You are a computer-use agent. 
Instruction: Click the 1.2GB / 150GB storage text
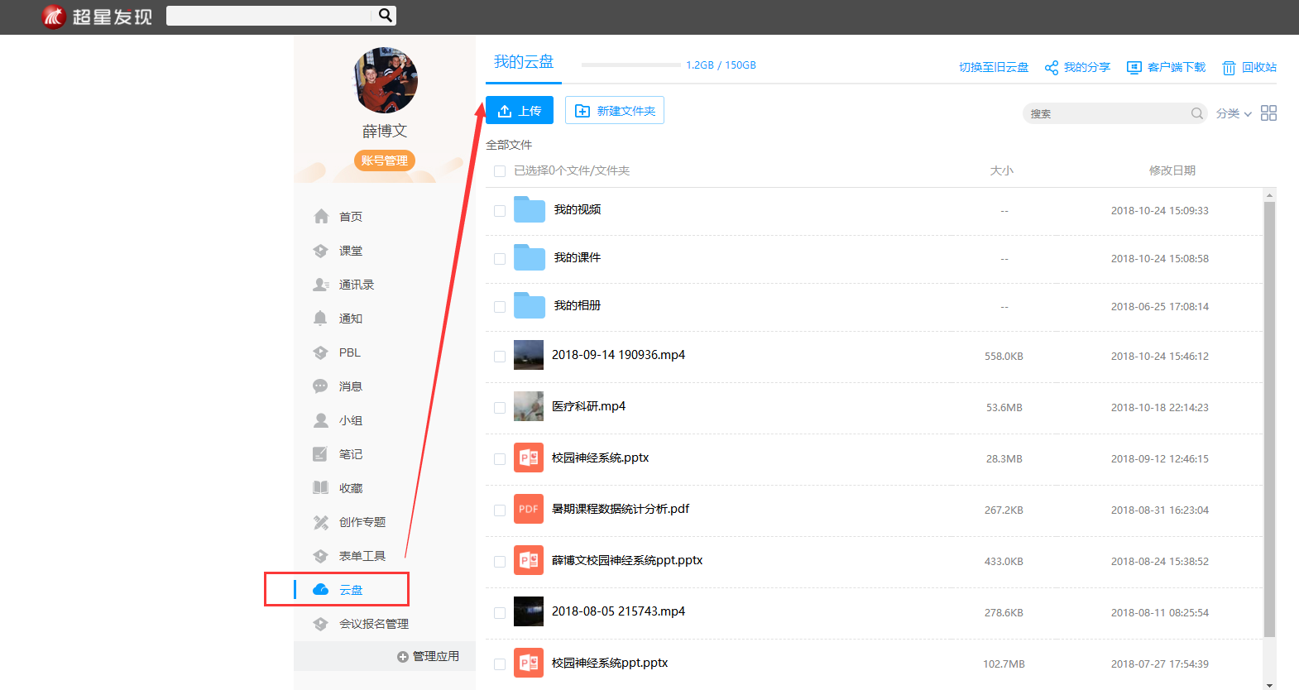click(x=721, y=65)
